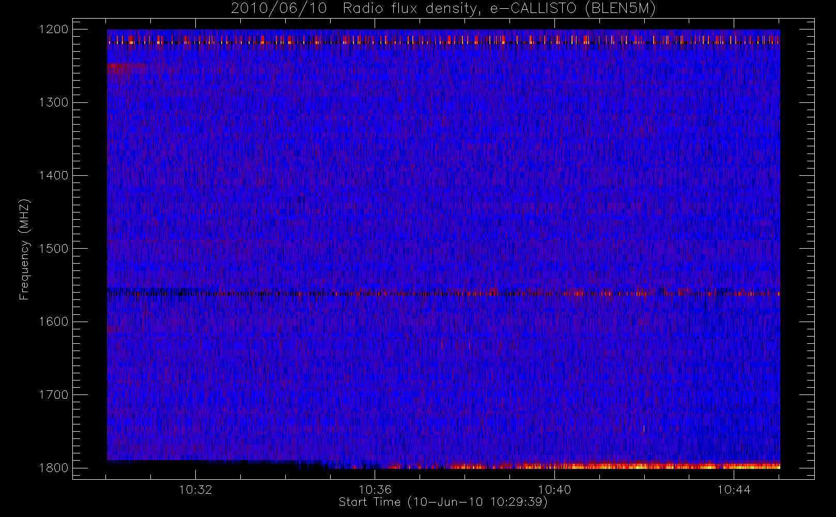Click the 10:44 time tick label
Viewport: 836px width, 517px height.
pyautogui.click(x=734, y=490)
